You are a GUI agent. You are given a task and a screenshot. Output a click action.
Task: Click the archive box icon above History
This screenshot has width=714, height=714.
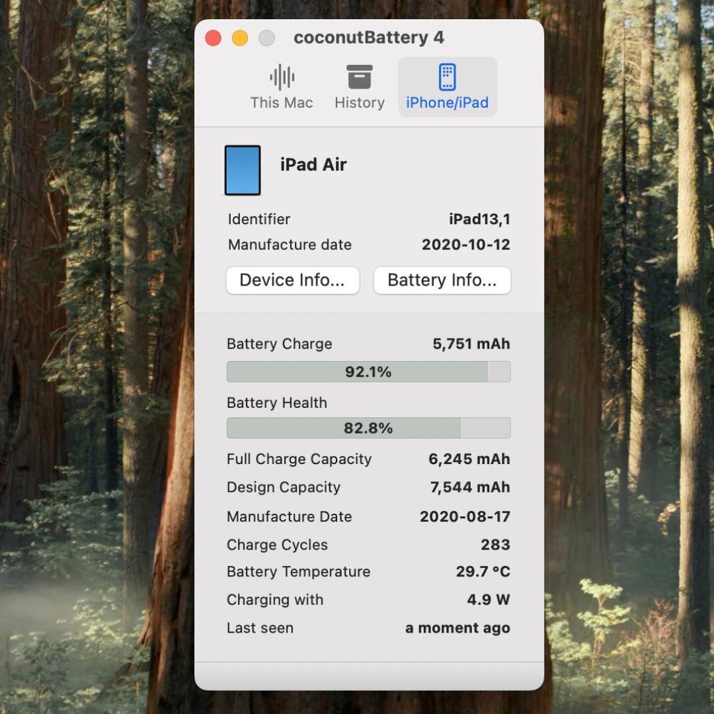pyautogui.click(x=359, y=77)
